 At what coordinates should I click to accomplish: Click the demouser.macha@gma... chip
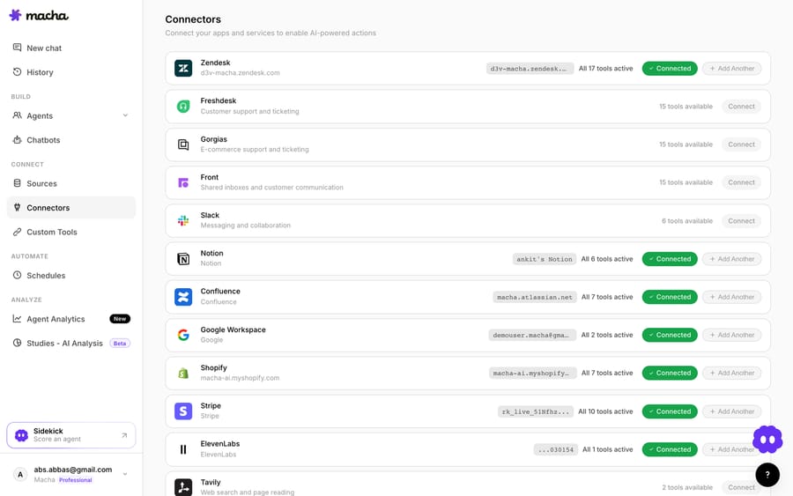(x=532, y=335)
